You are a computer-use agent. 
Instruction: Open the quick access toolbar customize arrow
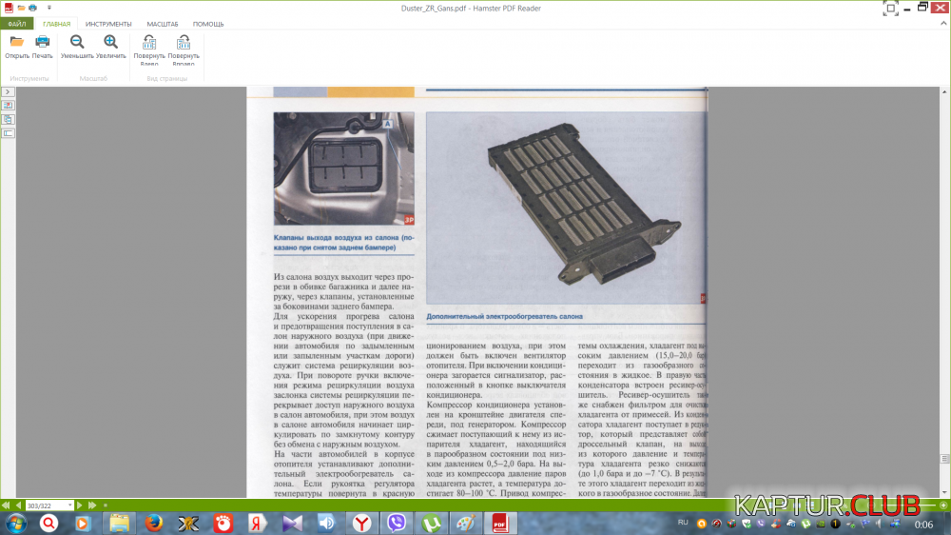49,7
